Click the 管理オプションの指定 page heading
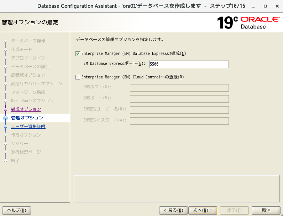Image resolution: width=283 pixels, height=216 pixels. point(30,22)
